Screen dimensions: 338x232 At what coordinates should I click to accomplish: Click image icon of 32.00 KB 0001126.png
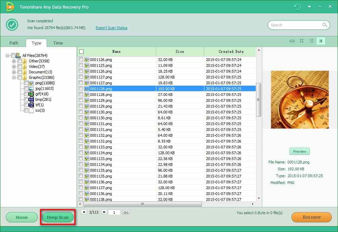click(87, 59)
